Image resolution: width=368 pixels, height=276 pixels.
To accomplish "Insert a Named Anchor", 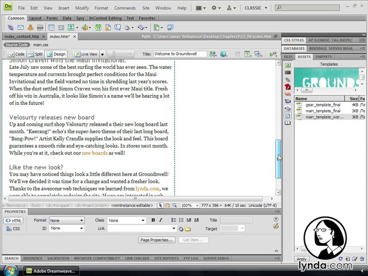I will click(30, 28).
